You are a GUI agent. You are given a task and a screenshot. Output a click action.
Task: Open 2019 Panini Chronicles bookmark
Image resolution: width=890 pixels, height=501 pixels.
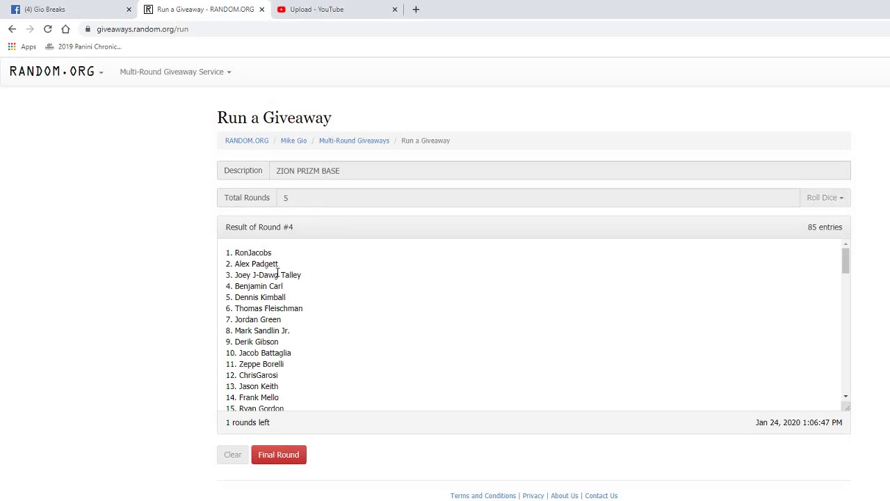83,47
